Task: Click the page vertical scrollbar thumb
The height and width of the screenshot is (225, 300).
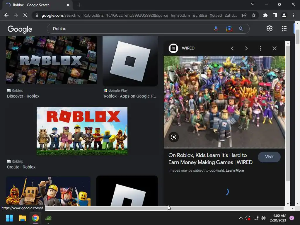Action: [x=297, y=37]
